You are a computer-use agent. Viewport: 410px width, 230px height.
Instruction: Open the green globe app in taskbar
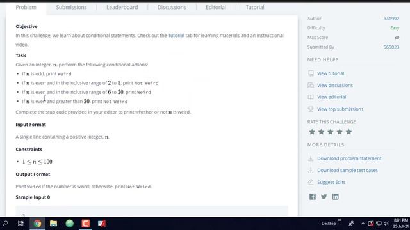pos(70,224)
